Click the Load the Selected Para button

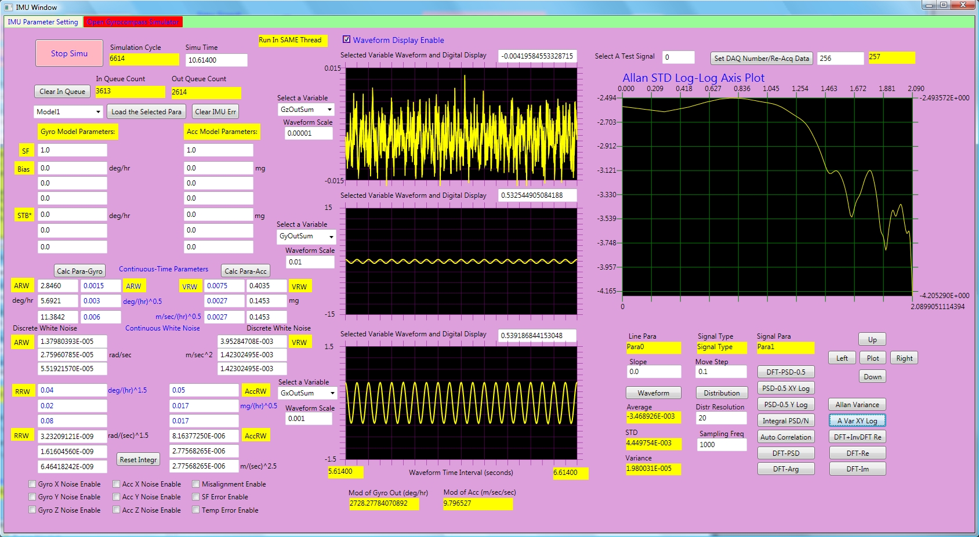point(146,112)
